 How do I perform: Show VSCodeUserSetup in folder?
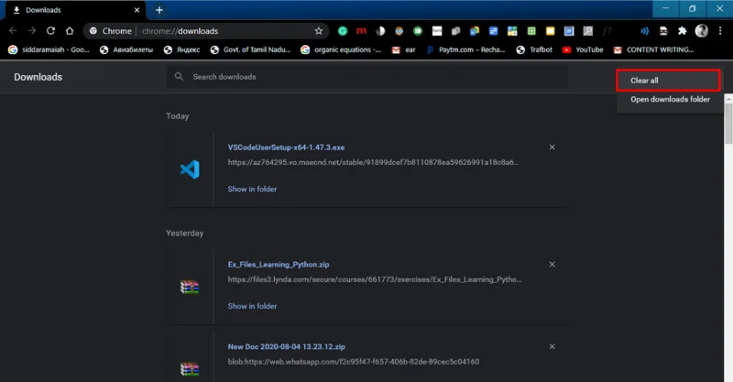pyautogui.click(x=253, y=189)
